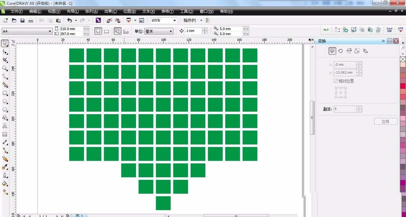
Task: Expand the undo history arrow
Action: click(x=76, y=20)
